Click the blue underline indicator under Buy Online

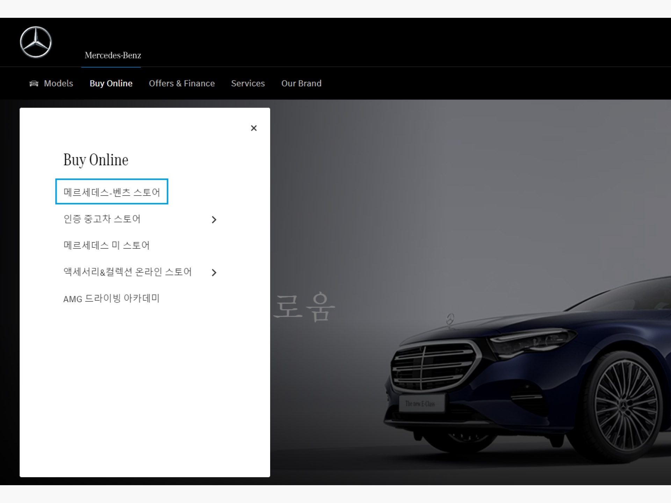click(111, 67)
